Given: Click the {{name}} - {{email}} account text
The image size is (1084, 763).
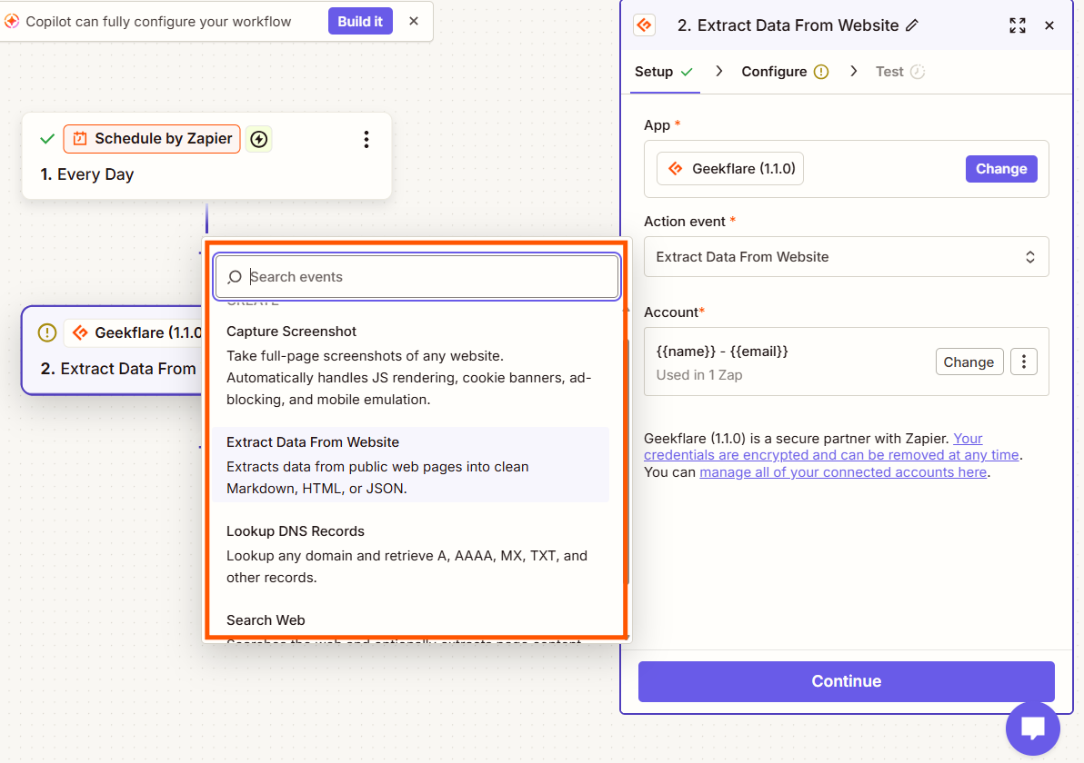Looking at the screenshot, I should 722,352.
